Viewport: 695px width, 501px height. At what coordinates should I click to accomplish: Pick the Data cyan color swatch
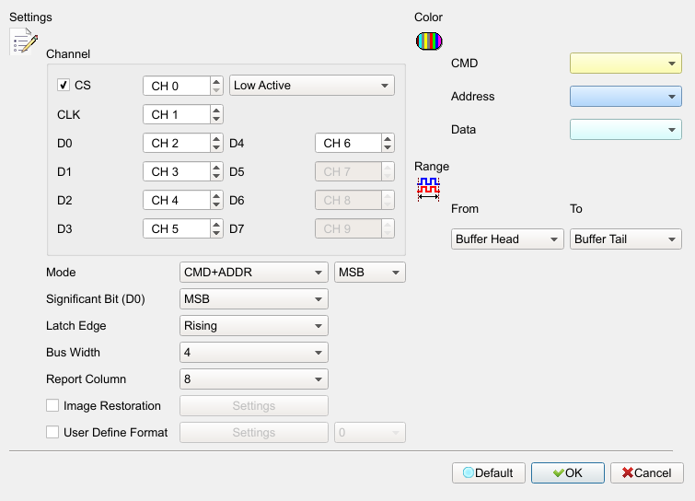click(625, 130)
